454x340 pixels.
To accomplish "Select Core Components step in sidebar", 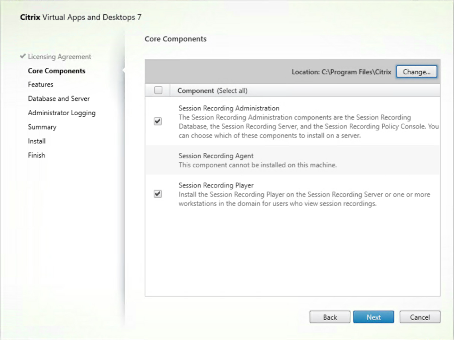I will click(x=56, y=71).
